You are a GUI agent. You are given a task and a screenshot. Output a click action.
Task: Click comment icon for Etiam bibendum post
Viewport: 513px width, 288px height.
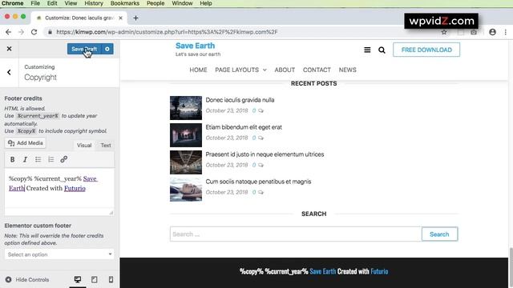coord(261,138)
